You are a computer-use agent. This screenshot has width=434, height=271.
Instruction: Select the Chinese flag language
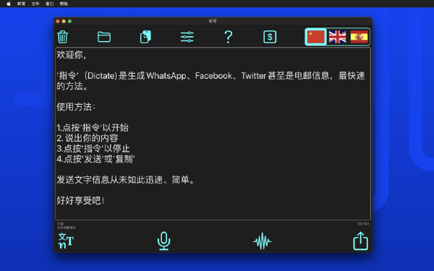(316, 37)
